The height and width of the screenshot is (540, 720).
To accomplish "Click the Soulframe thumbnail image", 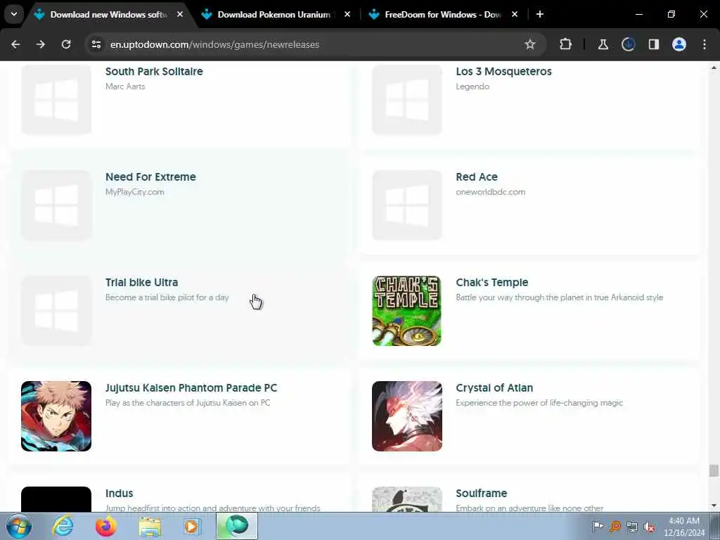I will (x=407, y=499).
